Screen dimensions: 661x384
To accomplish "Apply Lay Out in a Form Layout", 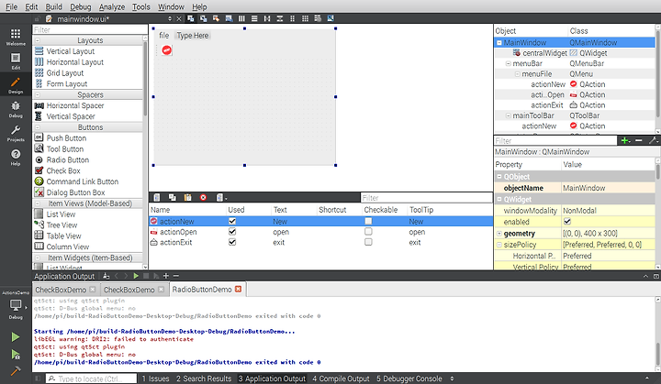I will [x=292, y=18].
